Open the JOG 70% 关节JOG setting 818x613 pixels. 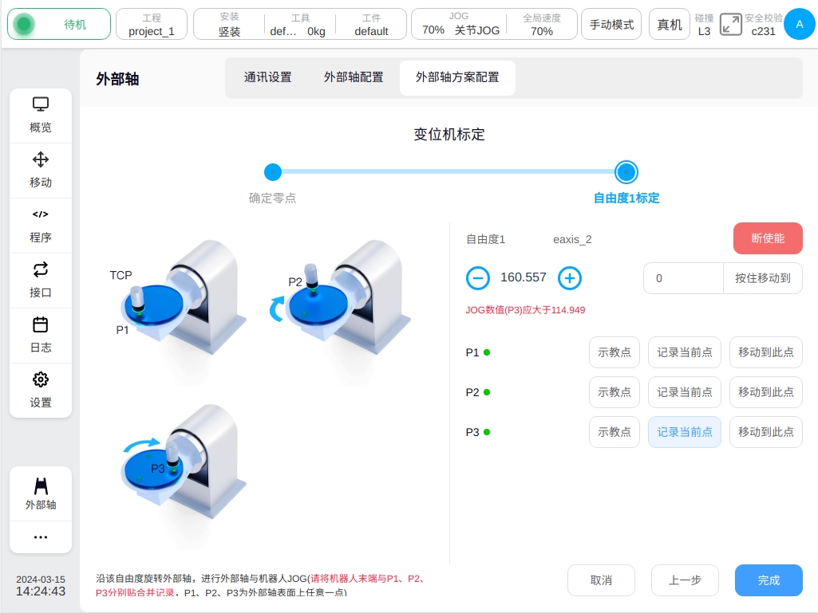460,24
